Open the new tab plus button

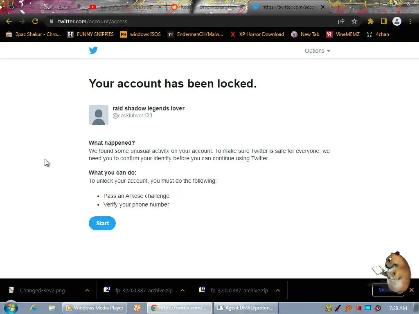[338, 7]
